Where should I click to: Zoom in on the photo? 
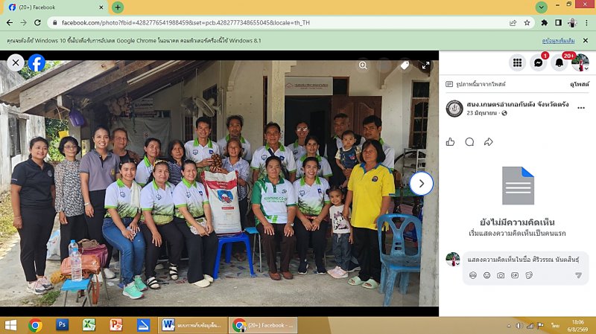click(x=363, y=65)
